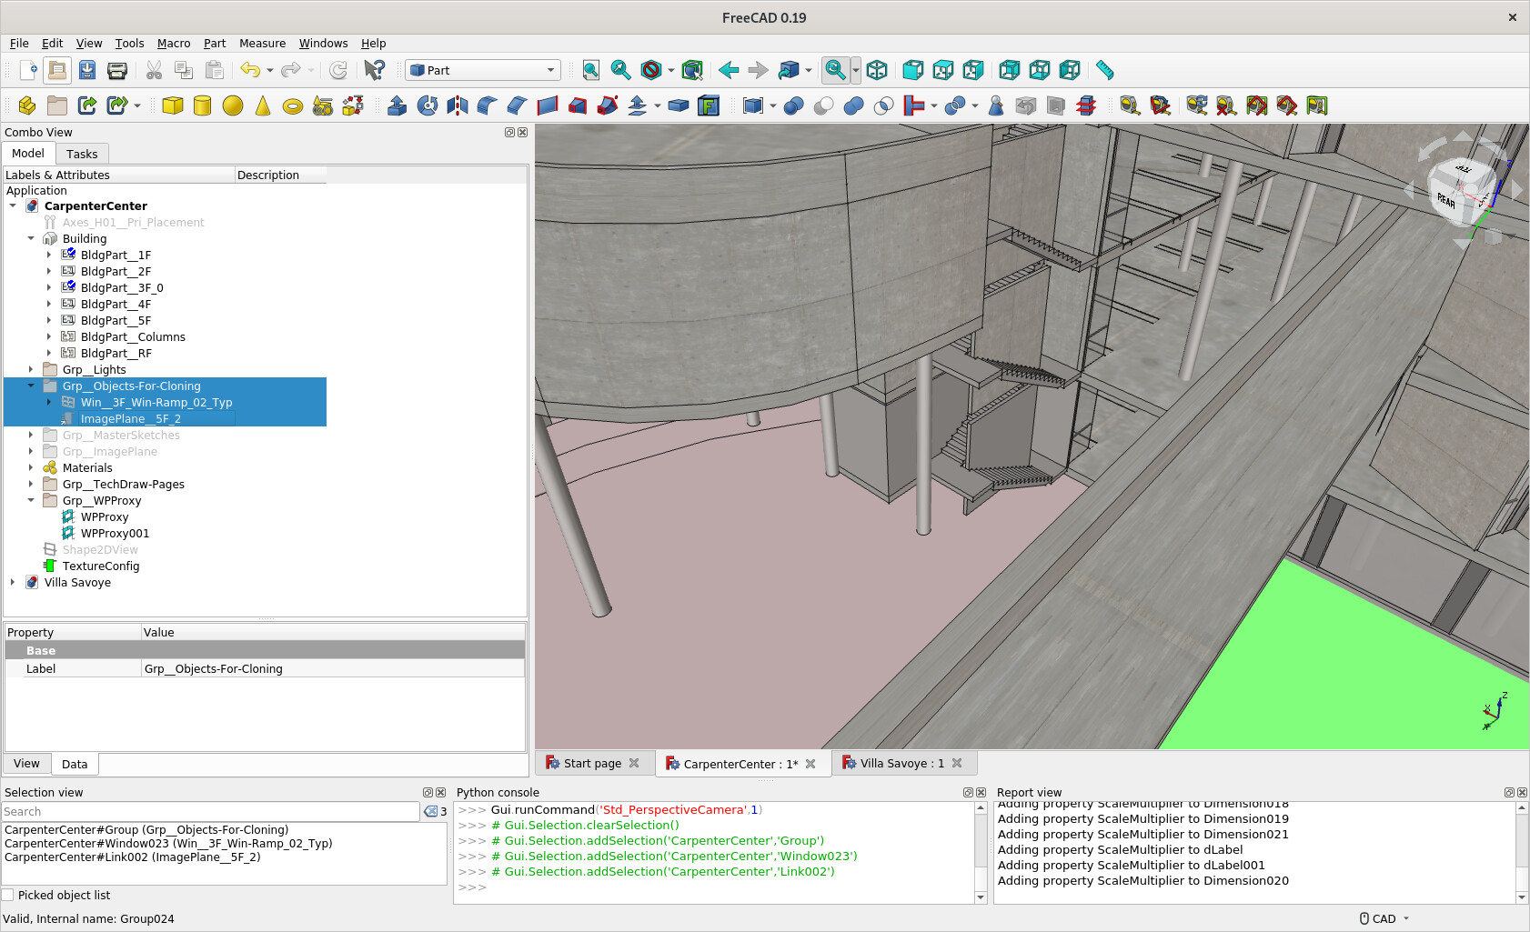Expand the BldgPart__1F tree node
The height and width of the screenshot is (932, 1530).
pyautogui.click(x=49, y=255)
